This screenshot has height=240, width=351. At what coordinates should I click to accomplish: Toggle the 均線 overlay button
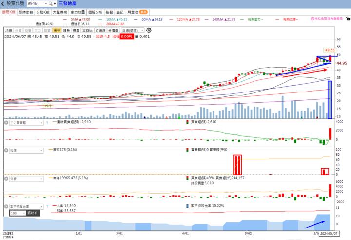pyautogui.click(x=8, y=30)
